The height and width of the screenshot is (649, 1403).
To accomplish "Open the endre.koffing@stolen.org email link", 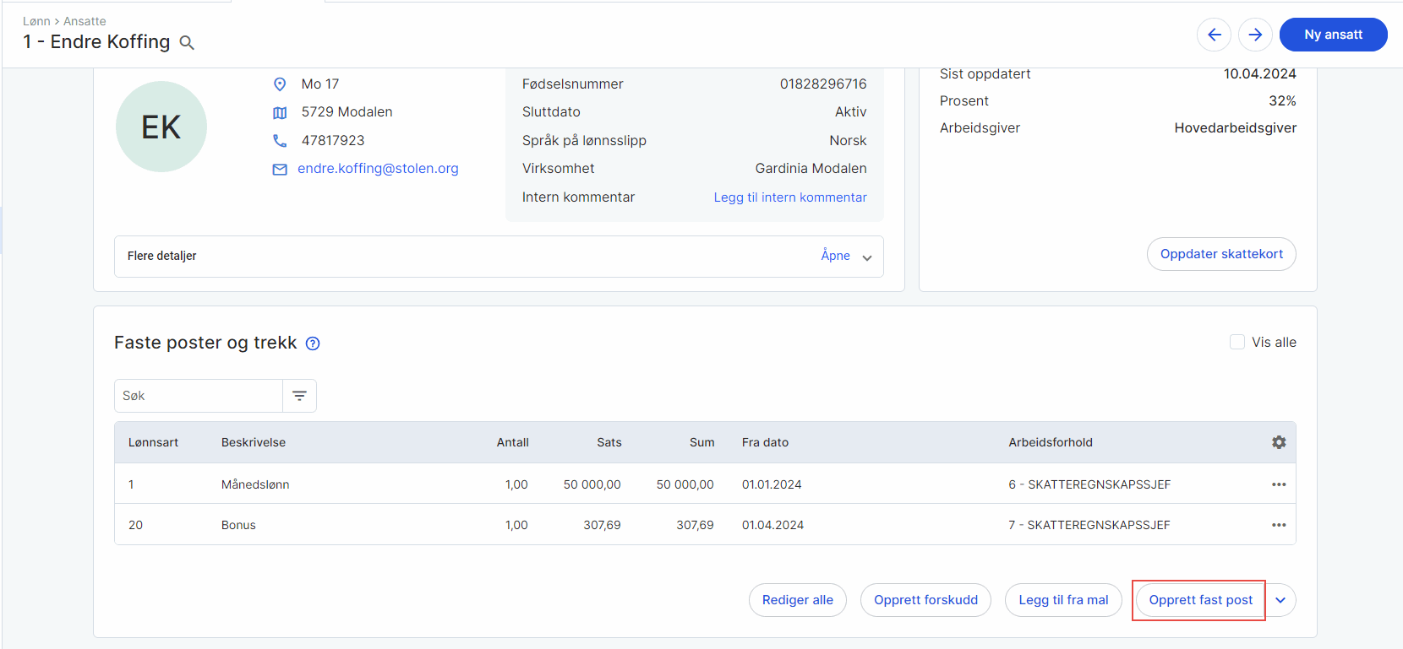I will click(x=378, y=169).
